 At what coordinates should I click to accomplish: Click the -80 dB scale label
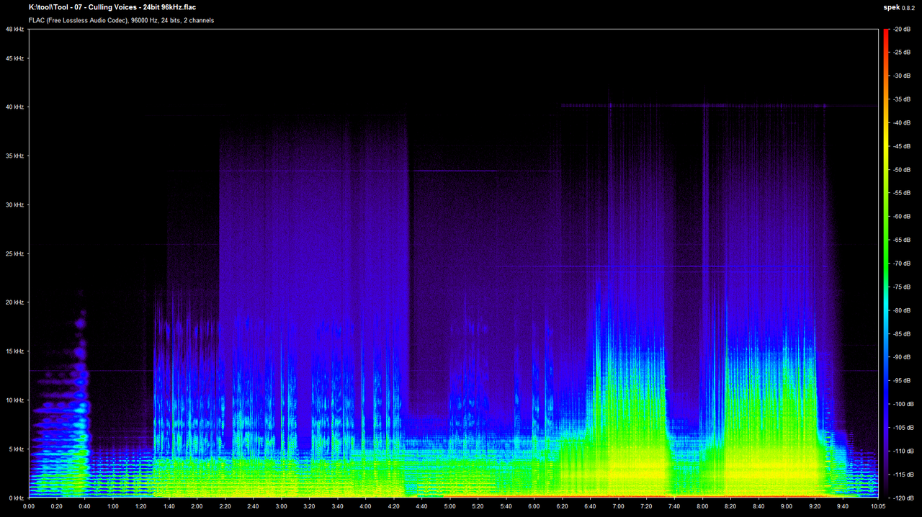[903, 310]
